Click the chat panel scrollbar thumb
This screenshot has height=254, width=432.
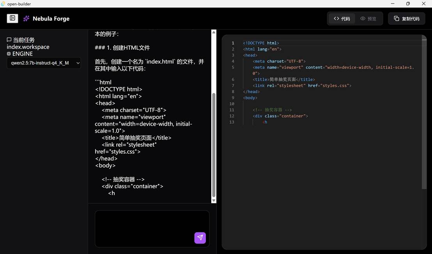pyautogui.click(x=214, y=145)
